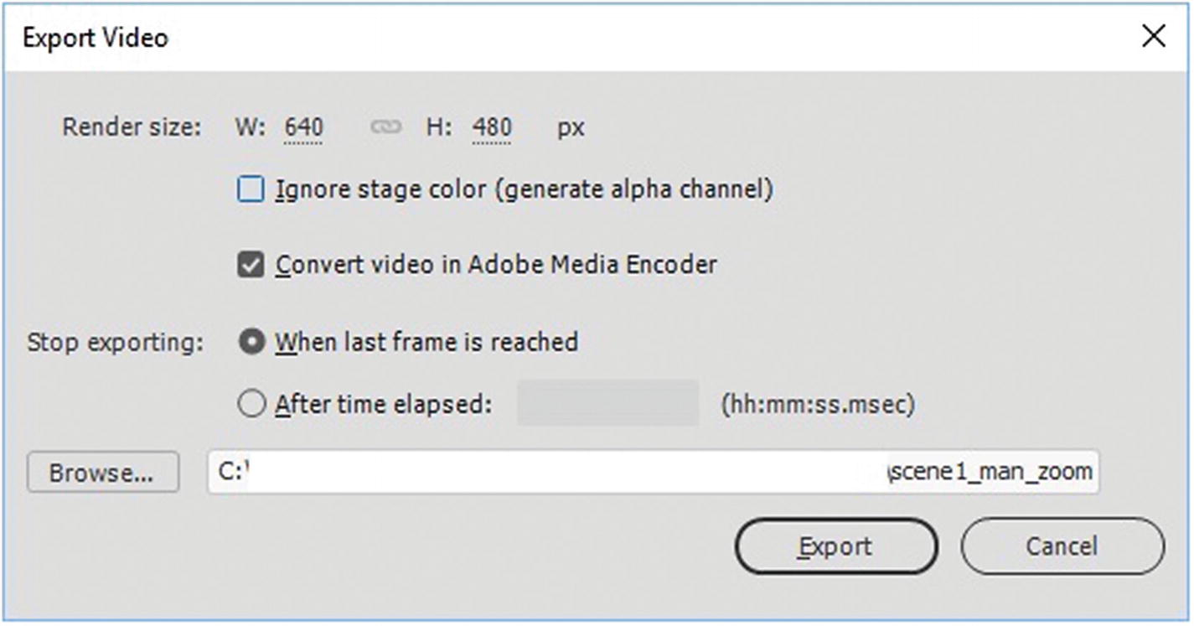Click the render width value 640
The image size is (1194, 626).
pos(303,127)
